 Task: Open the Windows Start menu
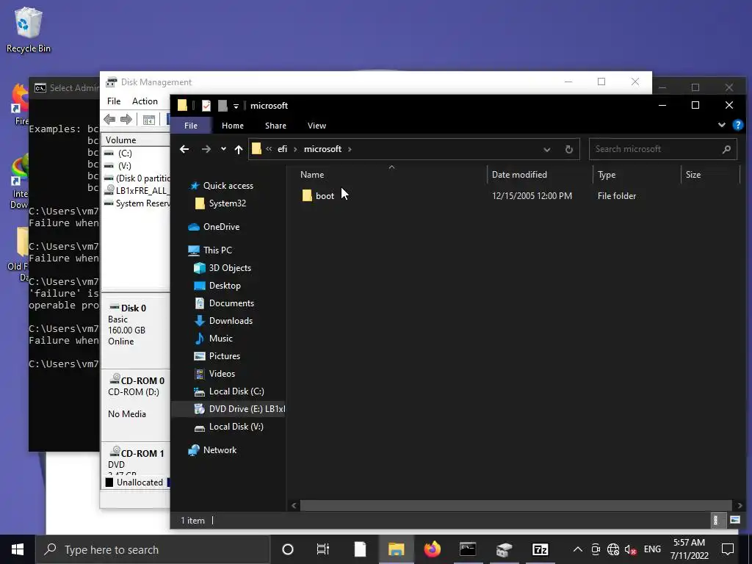(18, 549)
